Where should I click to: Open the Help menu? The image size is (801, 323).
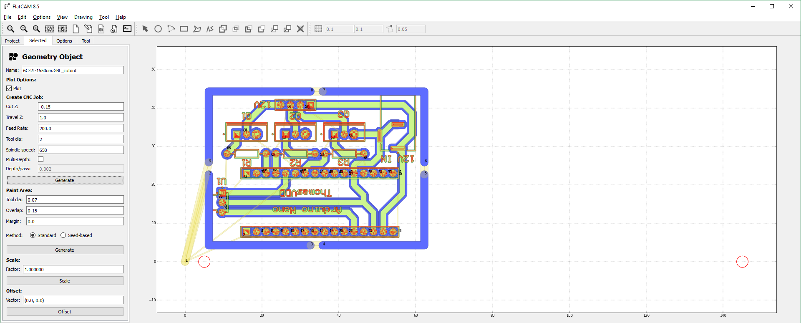121,17
